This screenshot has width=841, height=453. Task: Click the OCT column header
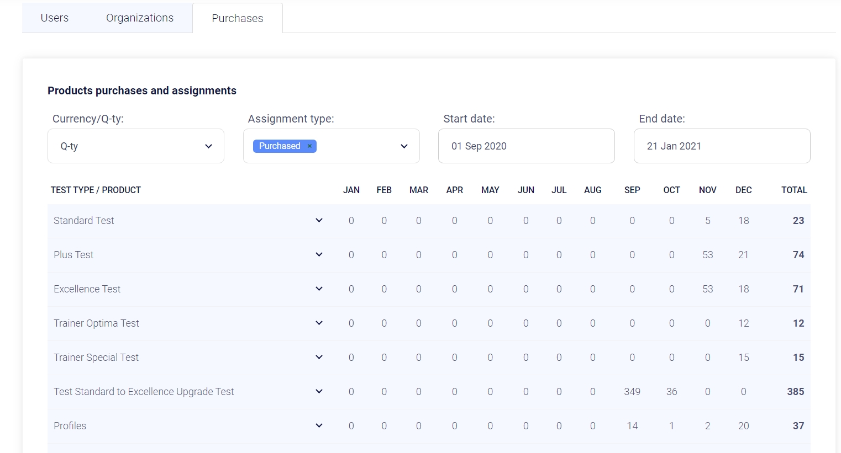point(671,190)
